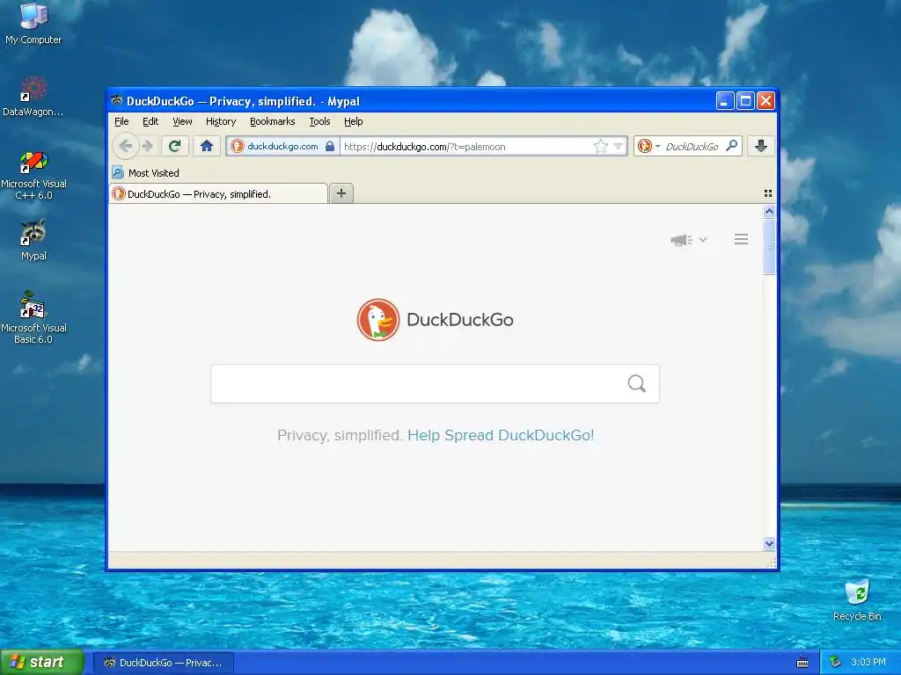Go back with the browser back arrow
Image resolution: width=901 pixels, height=675 pixels.
pos(126,147)
